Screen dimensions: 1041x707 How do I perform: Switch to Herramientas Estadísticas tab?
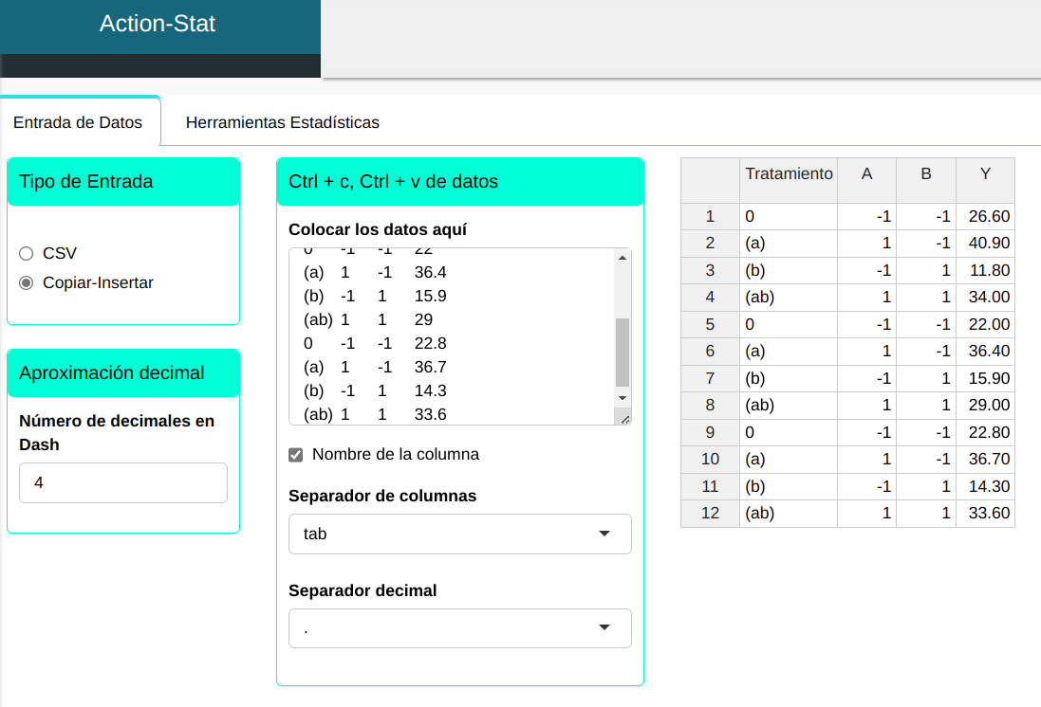(x=282, y=122)
